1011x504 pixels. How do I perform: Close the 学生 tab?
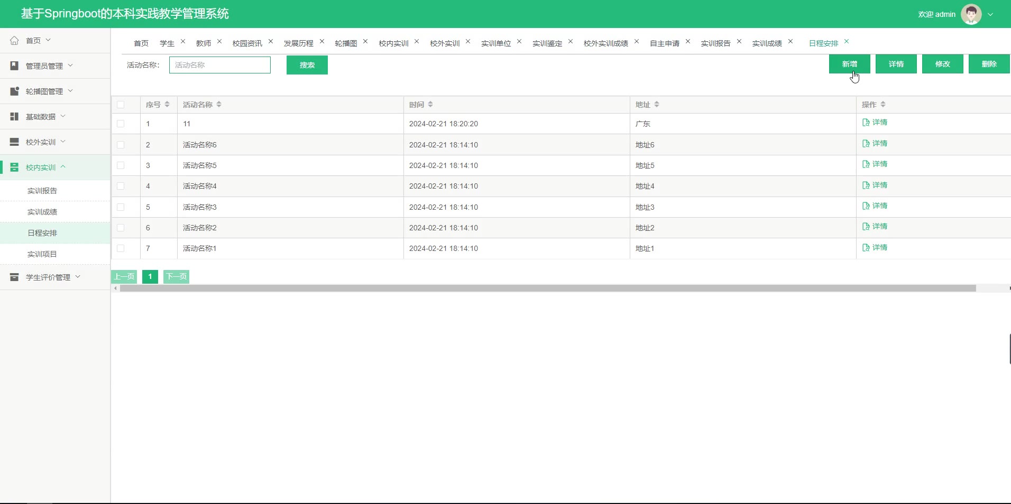(x=183, y=41)
